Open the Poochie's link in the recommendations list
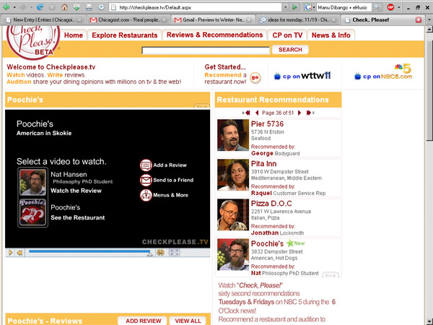The height and width of the screenshot is (325, 433). 267,243
